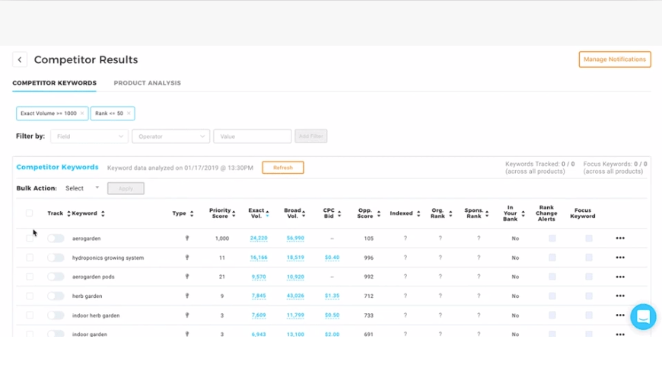The height and width of the screenshot is (381, 662).
Task: Select the 'aerogarden pods' keyword text
Action: click(94, 277)
